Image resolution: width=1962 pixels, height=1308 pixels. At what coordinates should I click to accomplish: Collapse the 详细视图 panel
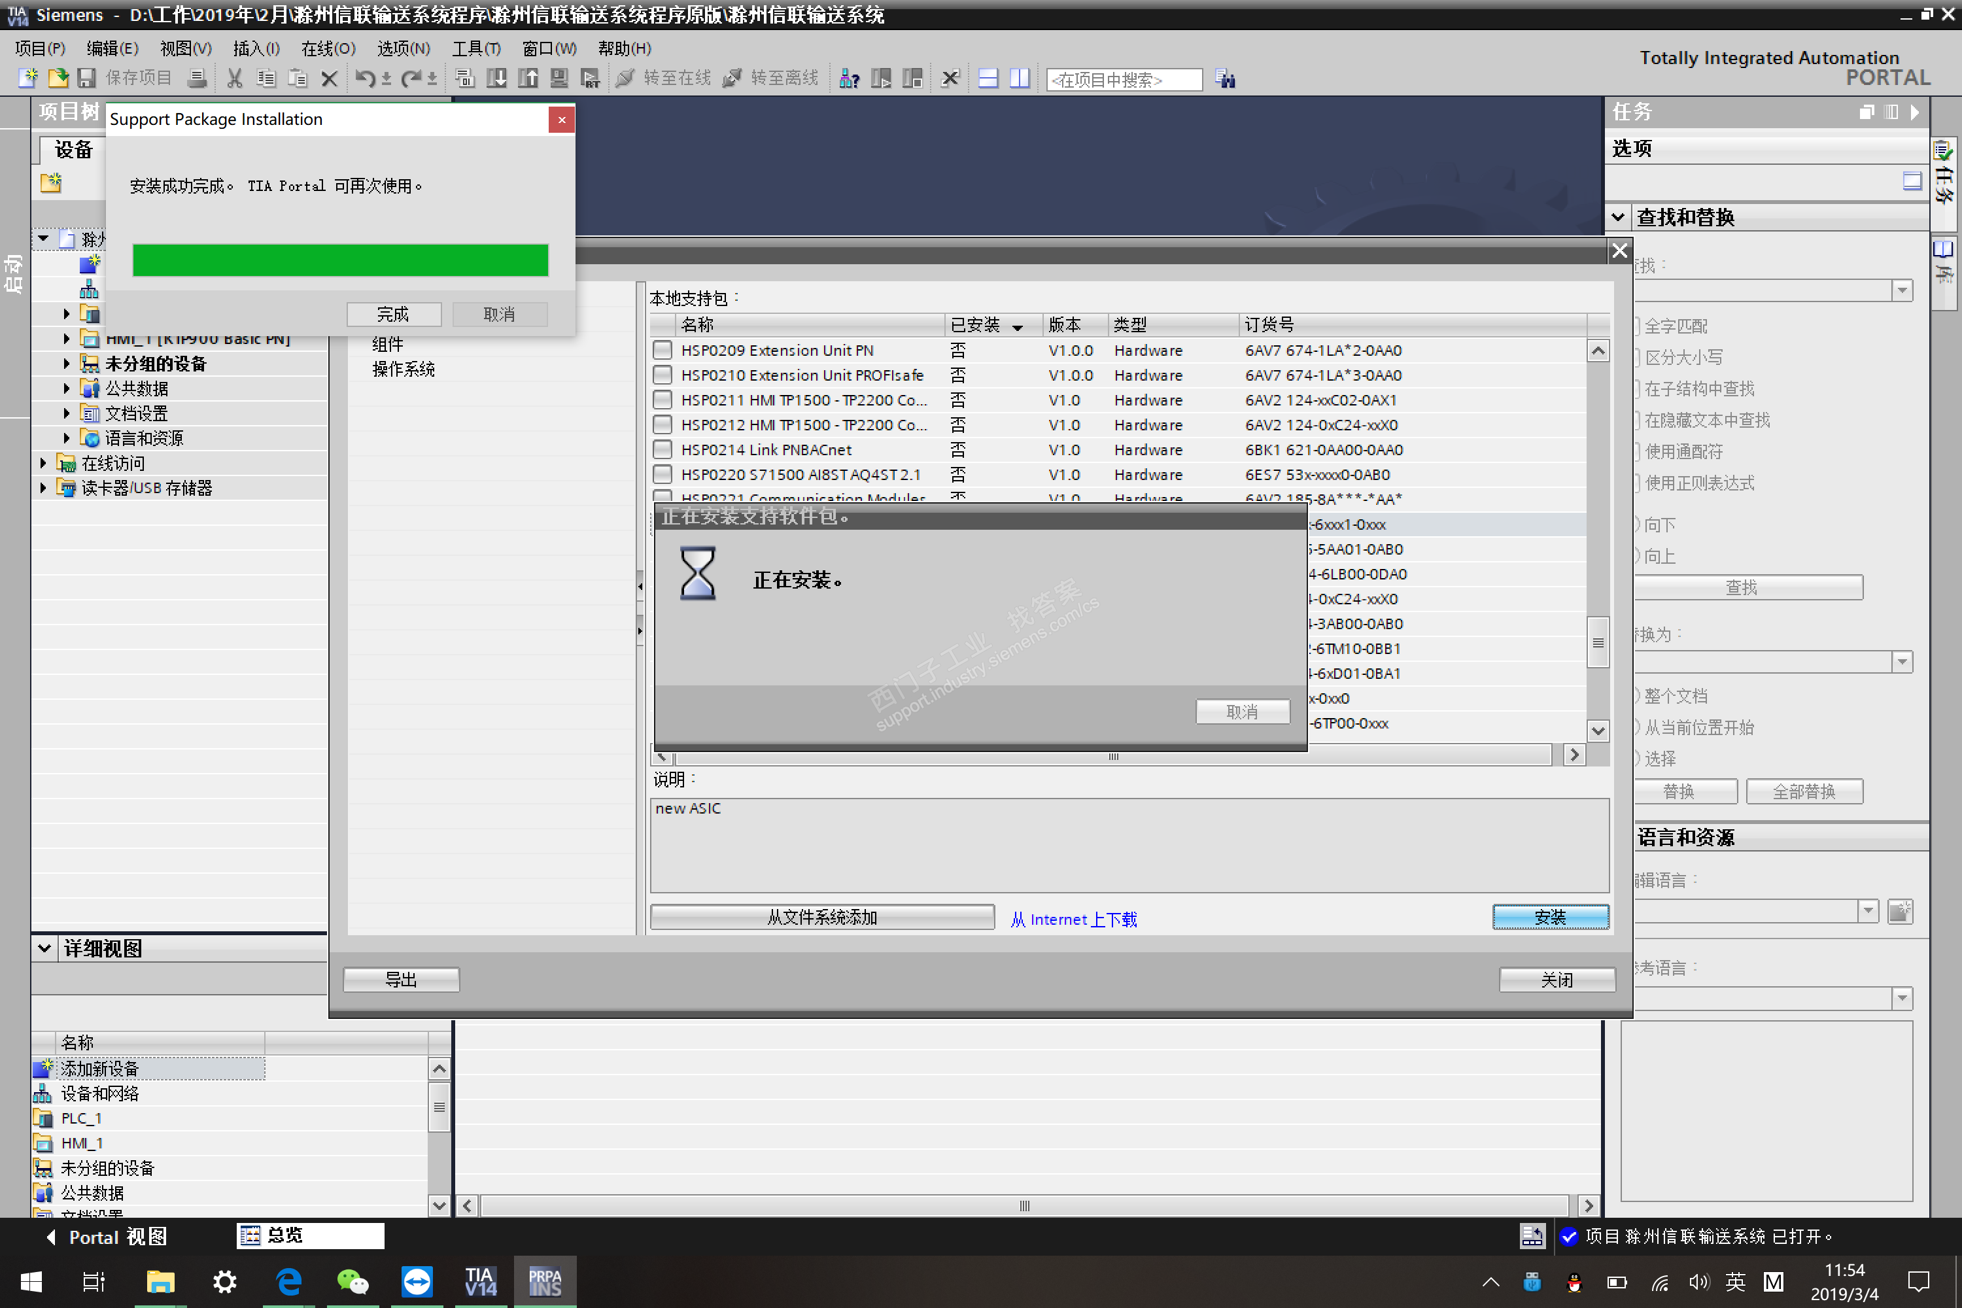pyautogui.click(x=44, y=948)
